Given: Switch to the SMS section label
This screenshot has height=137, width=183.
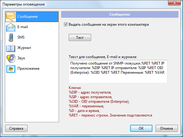Looking at the screenshot, I should [x=21, y=37].
